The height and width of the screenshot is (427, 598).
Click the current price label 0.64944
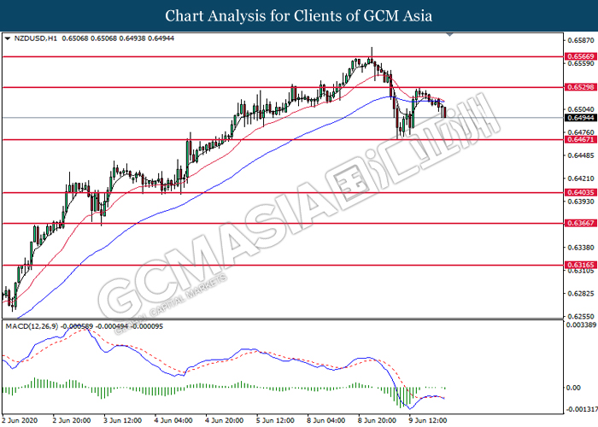[581, 118]
